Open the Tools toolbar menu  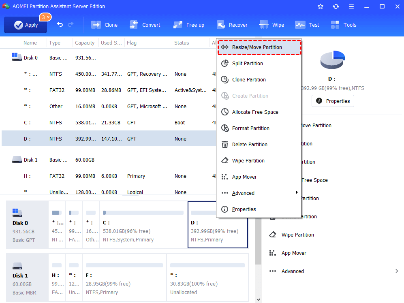pos(344,25)
